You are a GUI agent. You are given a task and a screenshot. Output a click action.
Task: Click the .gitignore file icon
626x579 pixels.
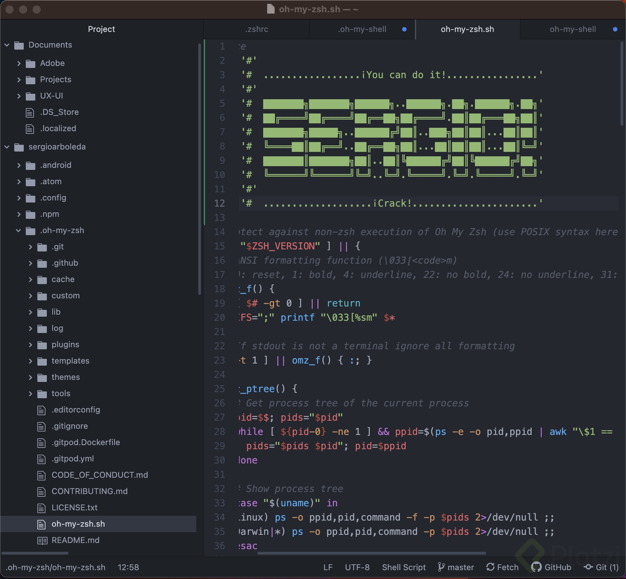coord(41,426)
